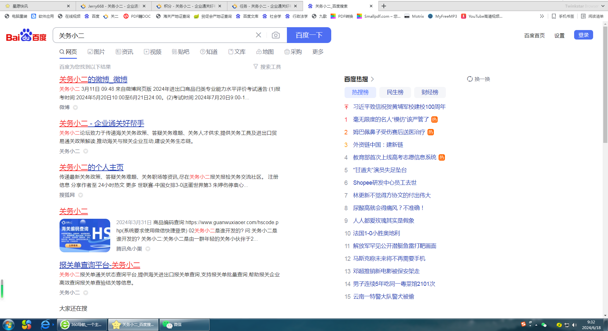608x331 pixels.
Task: Open the 贸促会产地证查询 bookmark
Action: point(213,16)
